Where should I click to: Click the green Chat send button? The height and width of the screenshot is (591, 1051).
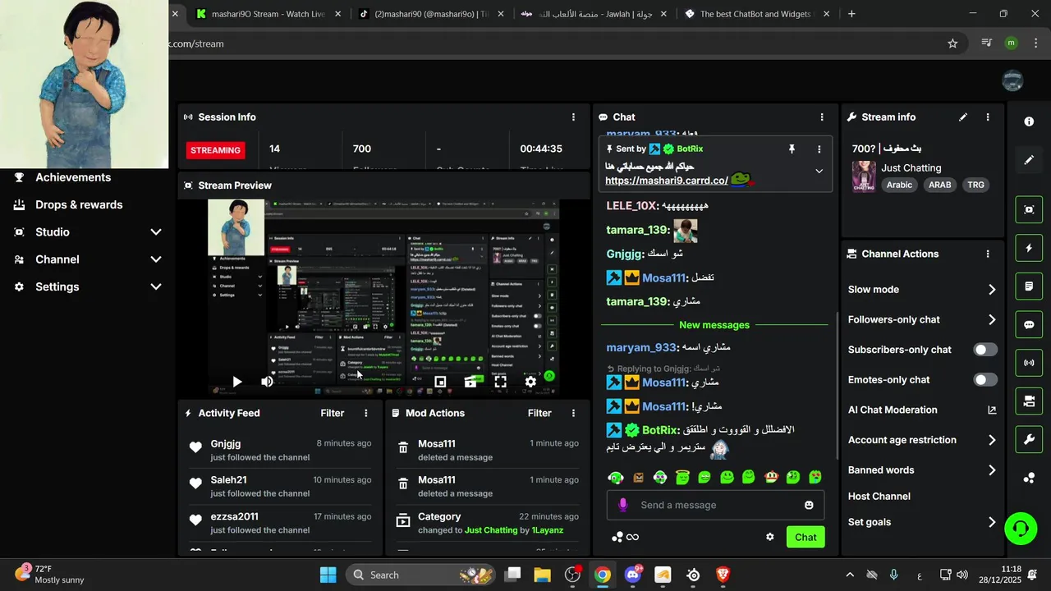coord(805,537)
